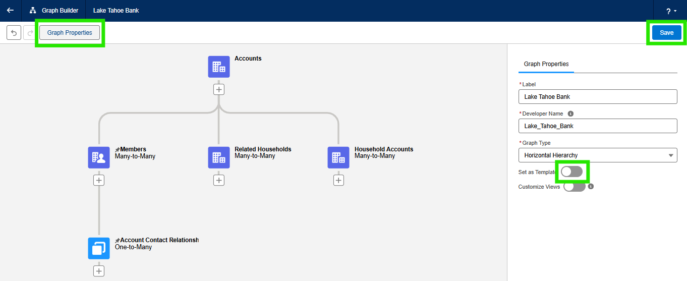This screenshot has height=281, width=687.
Task: Select the Account Contact Relationship node icon
Action: click(99, 248)
